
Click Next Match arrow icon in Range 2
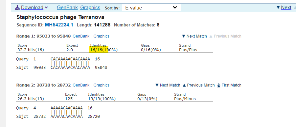[157, 85]
